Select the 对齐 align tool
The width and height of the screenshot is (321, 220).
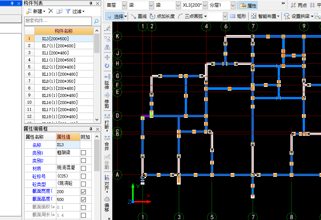pyautogui.click(x=107, y=183)
